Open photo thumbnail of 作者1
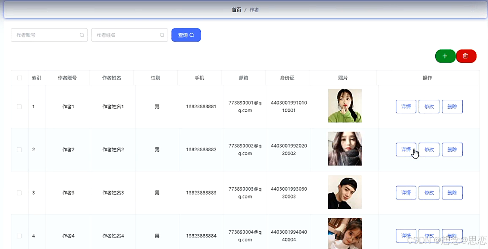 (x=345, y=106)
